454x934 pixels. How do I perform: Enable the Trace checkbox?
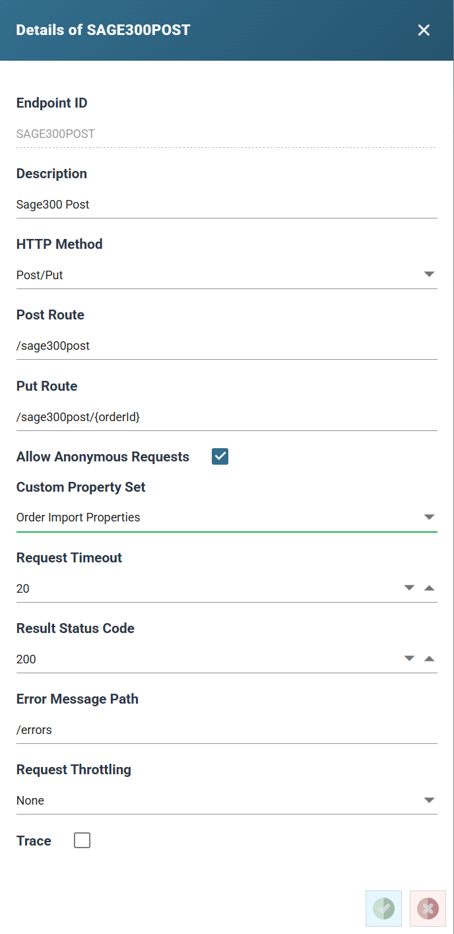click(82, 840)
